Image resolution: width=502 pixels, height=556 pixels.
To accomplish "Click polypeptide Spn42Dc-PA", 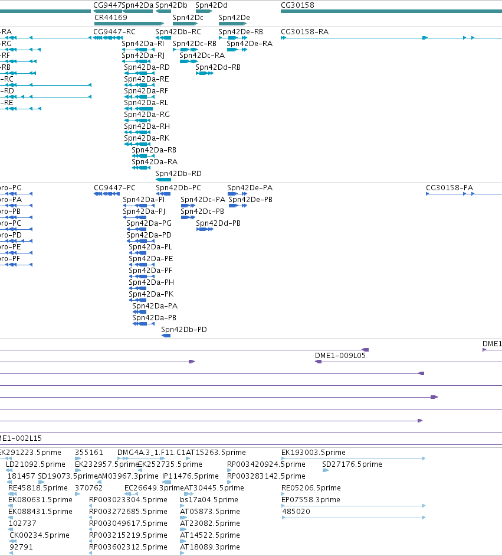I will click(x=188, y=206).
